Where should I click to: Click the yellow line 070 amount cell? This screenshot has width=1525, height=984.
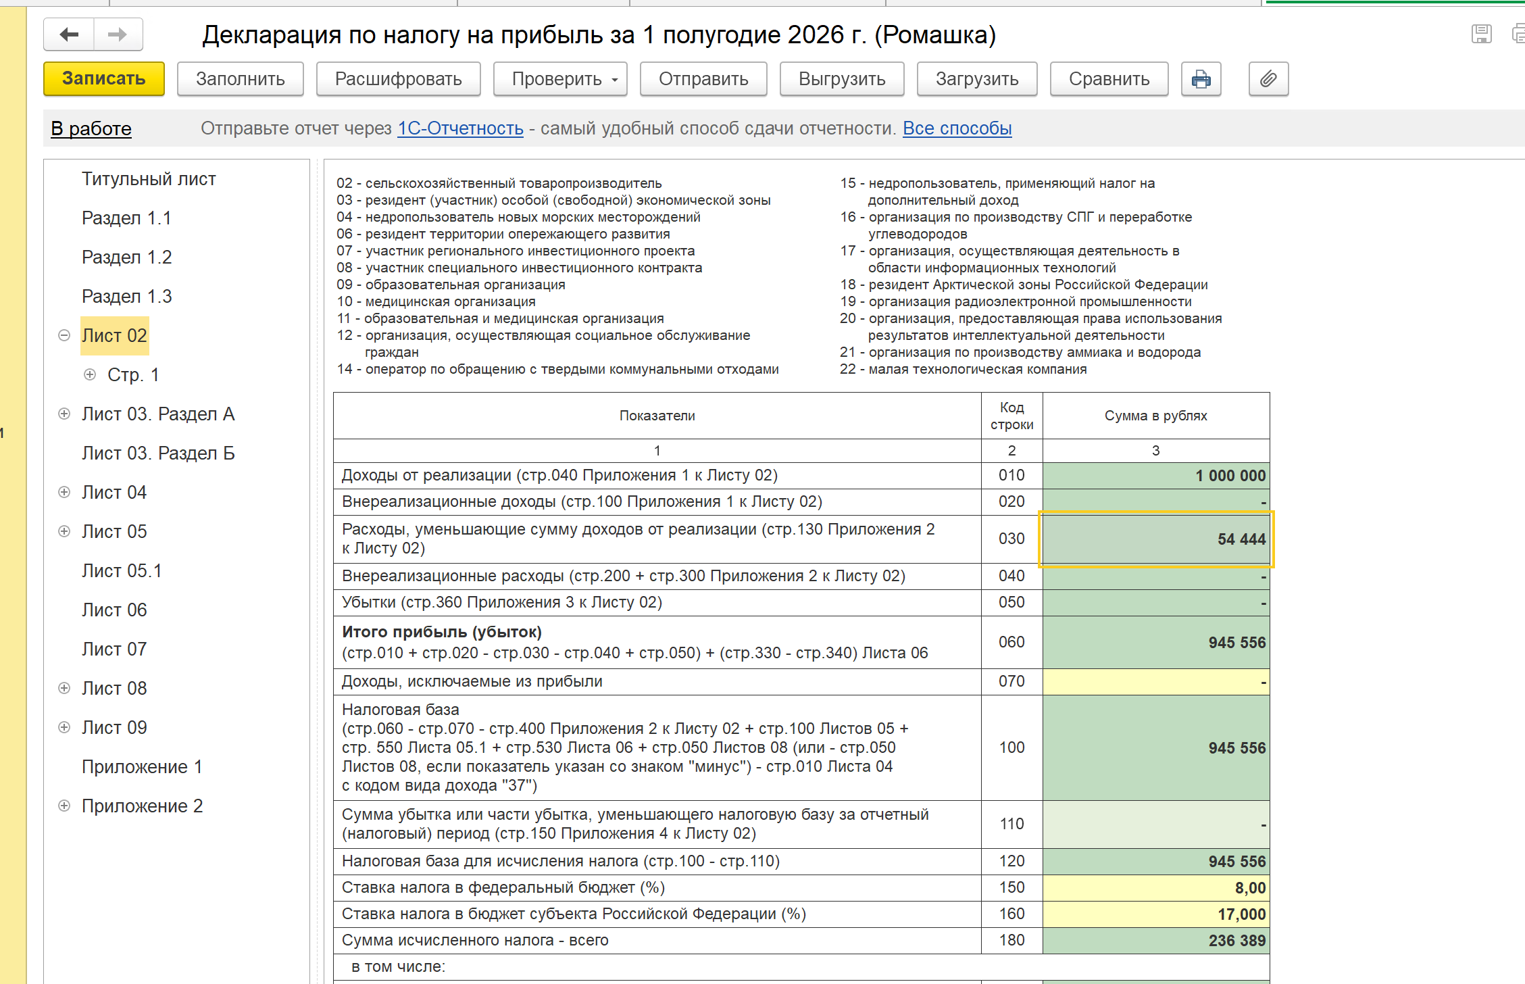point(1156,682)
